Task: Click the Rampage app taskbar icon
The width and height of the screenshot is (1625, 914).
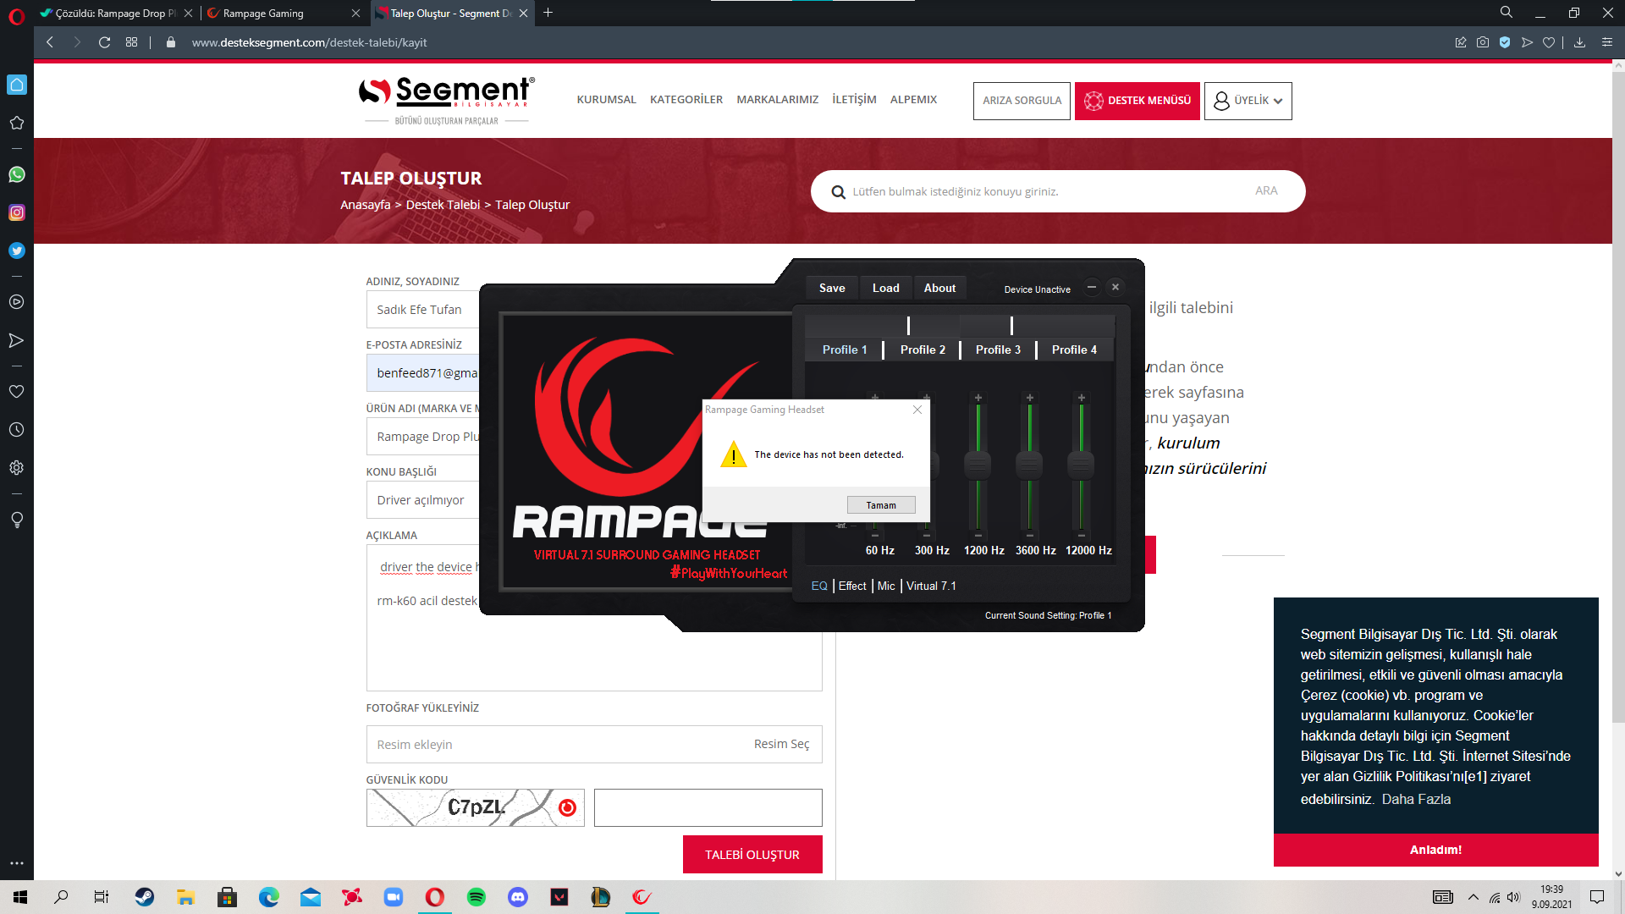Action: pos(642,897)
